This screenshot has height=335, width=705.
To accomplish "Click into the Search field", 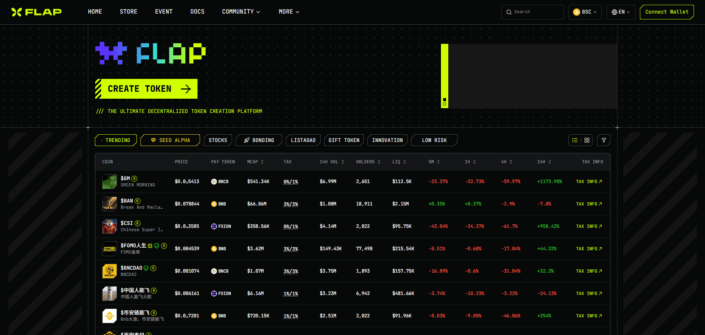I will pyautogui.click(x=533, y=12).
